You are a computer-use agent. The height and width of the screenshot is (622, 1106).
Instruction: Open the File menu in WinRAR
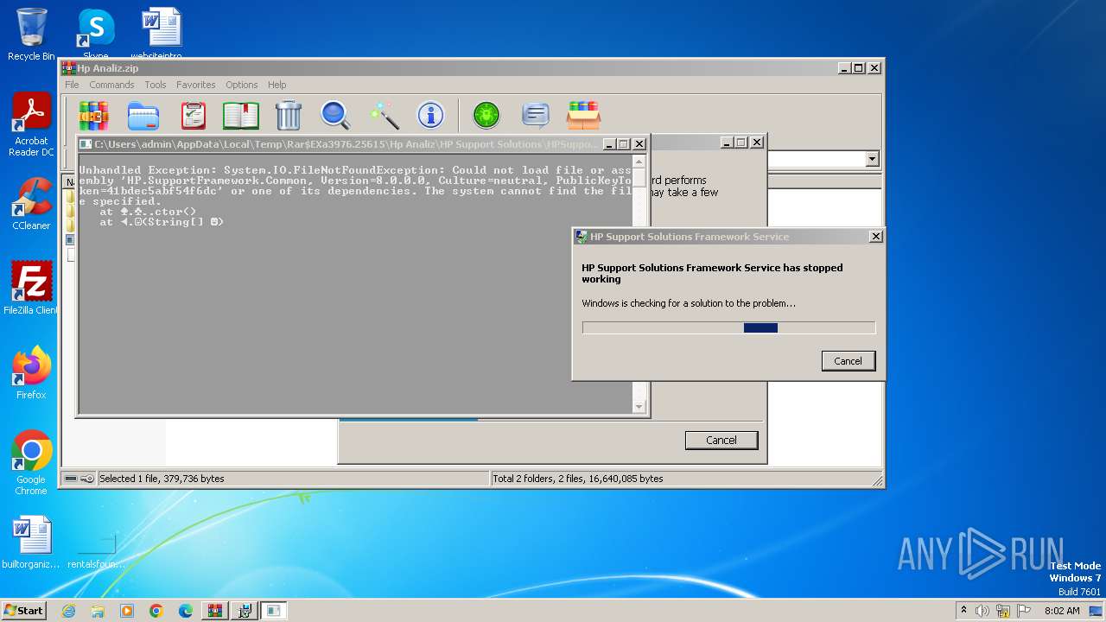click(x=72, y=85)
